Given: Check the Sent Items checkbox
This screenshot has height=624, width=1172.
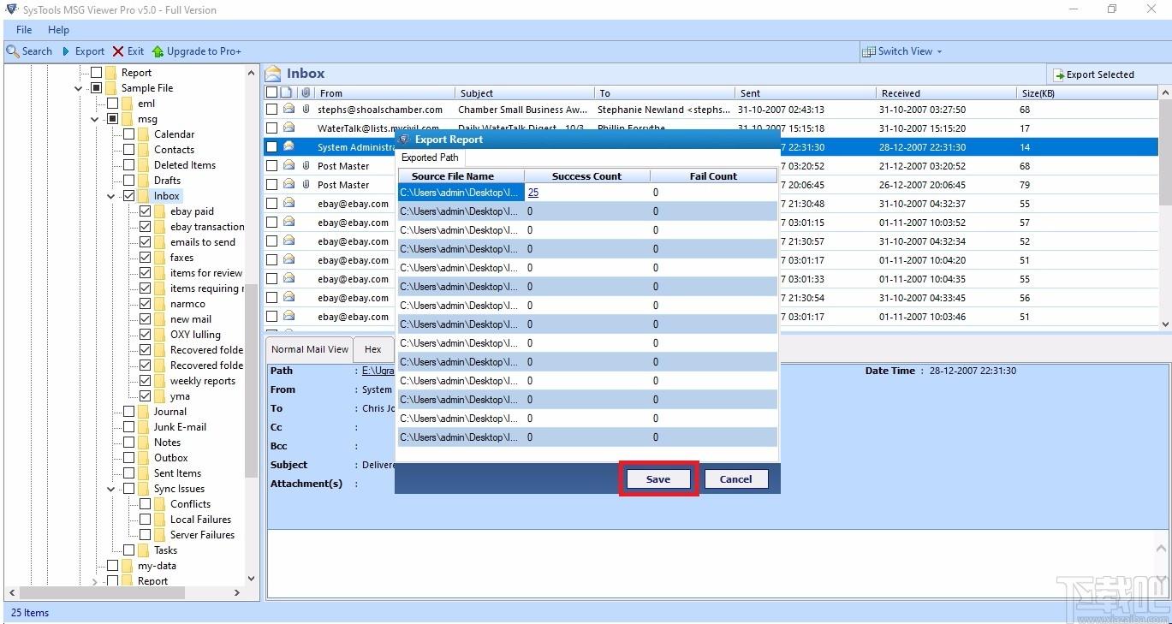Looking at the screenshot, I should tap(129, 473).
